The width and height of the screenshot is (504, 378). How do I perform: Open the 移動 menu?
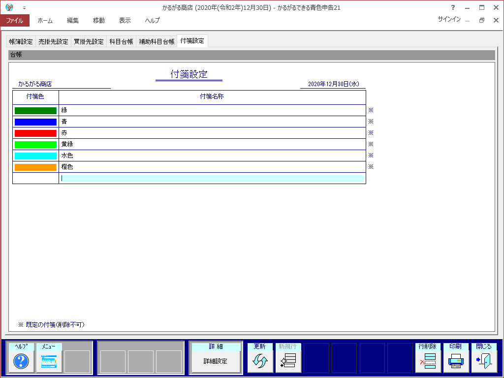98,21
